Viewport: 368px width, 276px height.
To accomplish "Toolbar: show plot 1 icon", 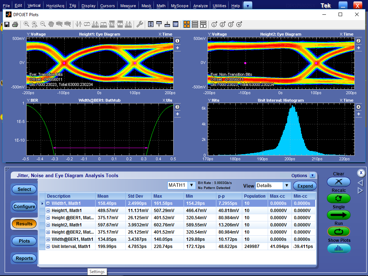I will coord(214,24).
